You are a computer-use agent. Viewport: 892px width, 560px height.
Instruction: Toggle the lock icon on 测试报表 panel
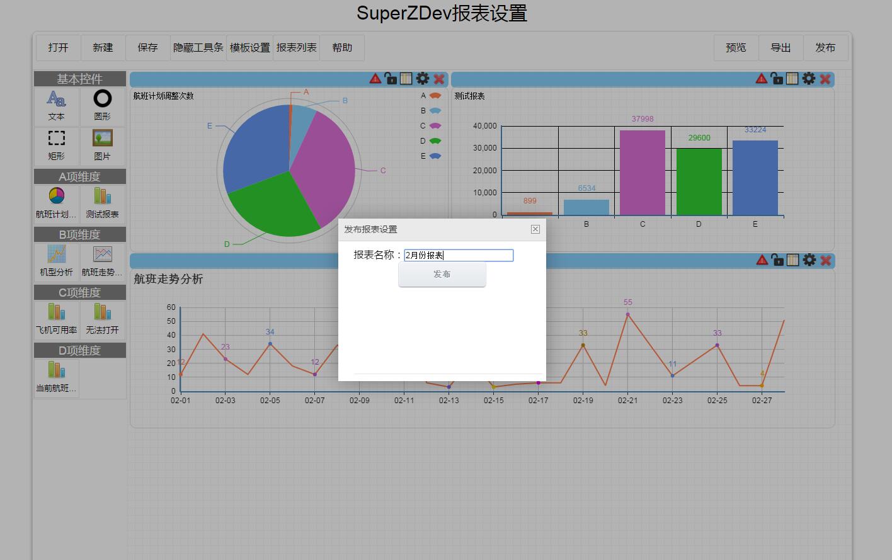pos(777,79)
